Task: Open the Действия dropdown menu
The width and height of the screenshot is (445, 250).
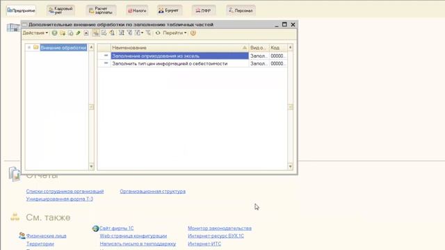Action: click(35, 33)
